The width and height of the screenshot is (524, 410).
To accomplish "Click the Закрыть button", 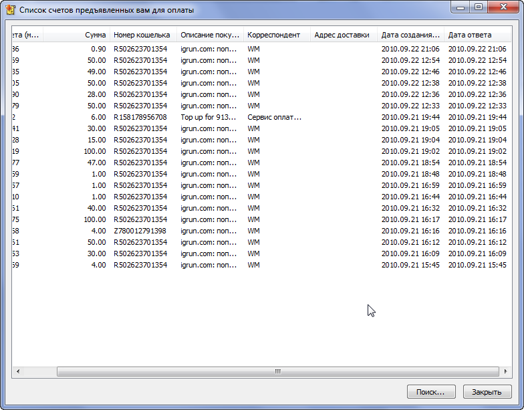I will coord(487,392).
